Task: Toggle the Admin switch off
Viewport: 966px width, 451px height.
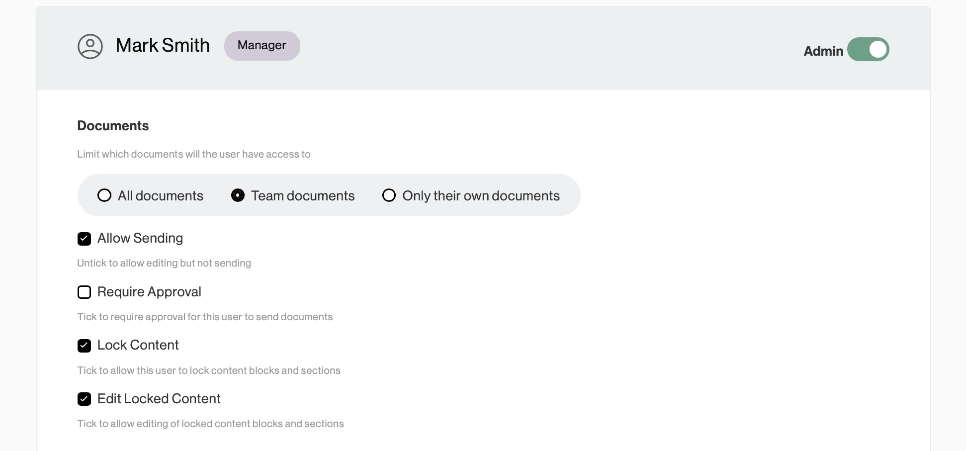Action: [x=868, y=49]
